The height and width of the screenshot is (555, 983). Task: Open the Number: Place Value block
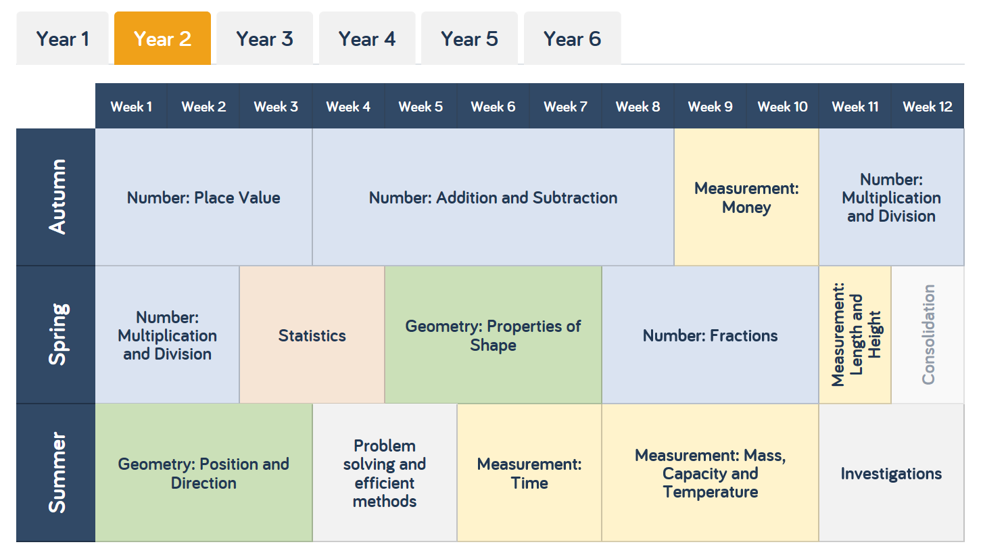203,197
